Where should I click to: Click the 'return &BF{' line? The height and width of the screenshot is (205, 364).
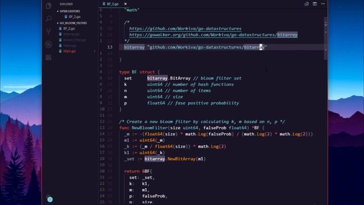(138, 171)
